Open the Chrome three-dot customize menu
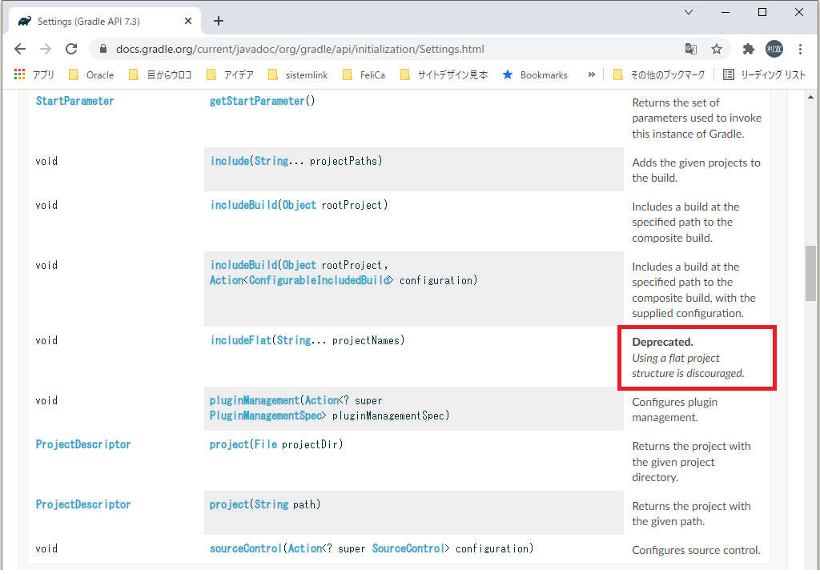 pyautogui.click(x=801, y=48)
